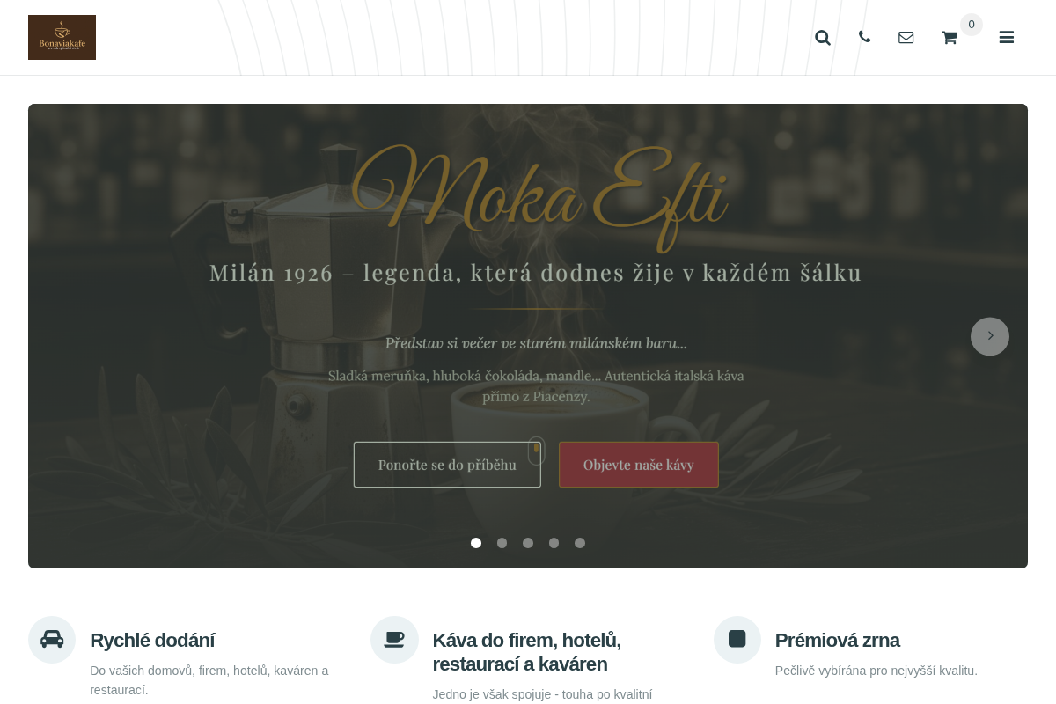Select the first carousel dot

tap(476, 543)
